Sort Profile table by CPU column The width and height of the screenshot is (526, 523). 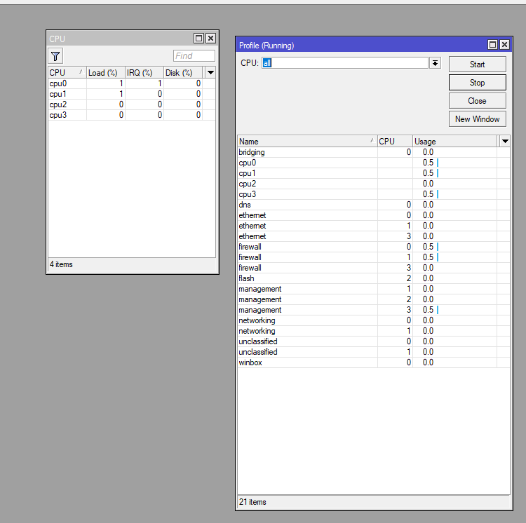395,142
